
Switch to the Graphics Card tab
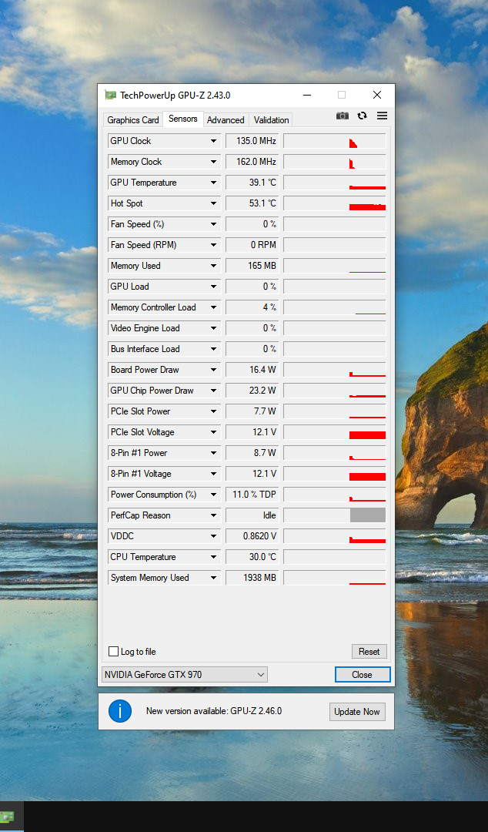pos(133,120)
